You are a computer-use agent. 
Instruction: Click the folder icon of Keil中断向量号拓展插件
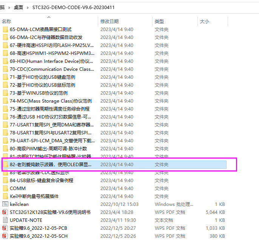click(5, 196)
